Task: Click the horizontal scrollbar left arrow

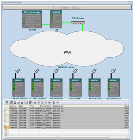Action: point(5,137)
